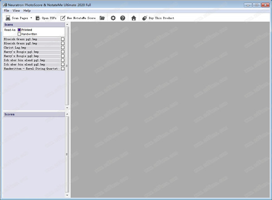The width and height of the screenshot is (272, 200).
Task: Tick checkbox for Ich aber bin elend pg1.bmp
Action: coord(63,60)
